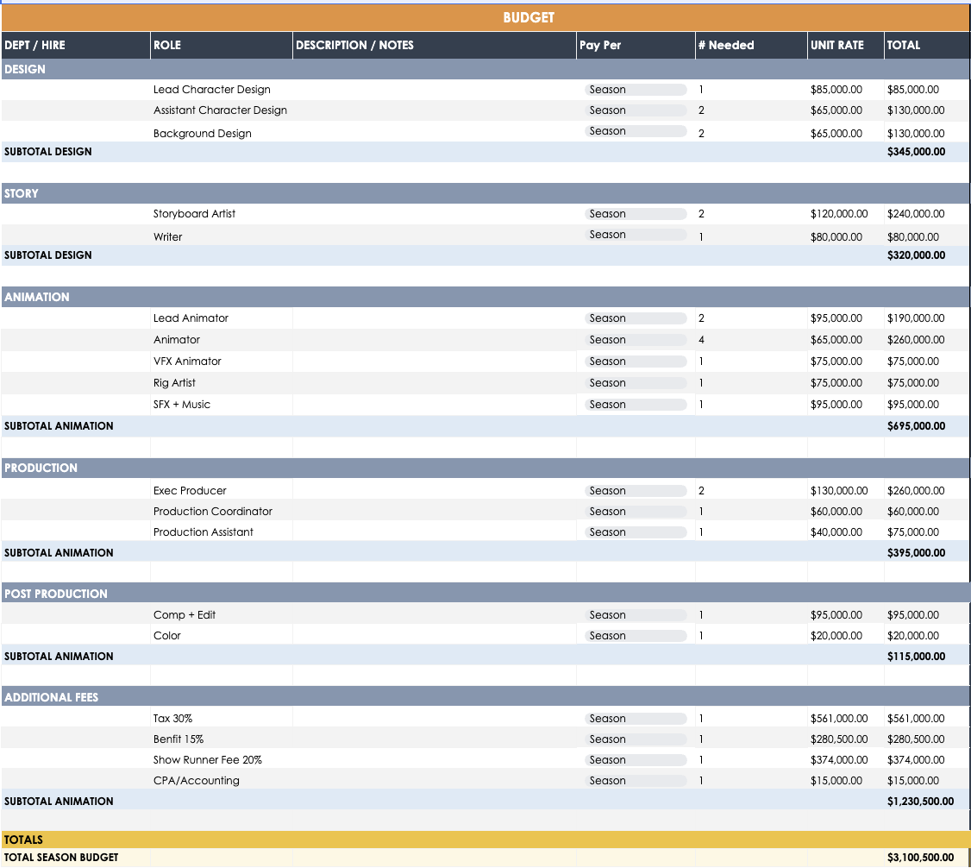Select the DESCRIPTION / NOTES column header
971x868 pixels.
[x=434, y=45]
